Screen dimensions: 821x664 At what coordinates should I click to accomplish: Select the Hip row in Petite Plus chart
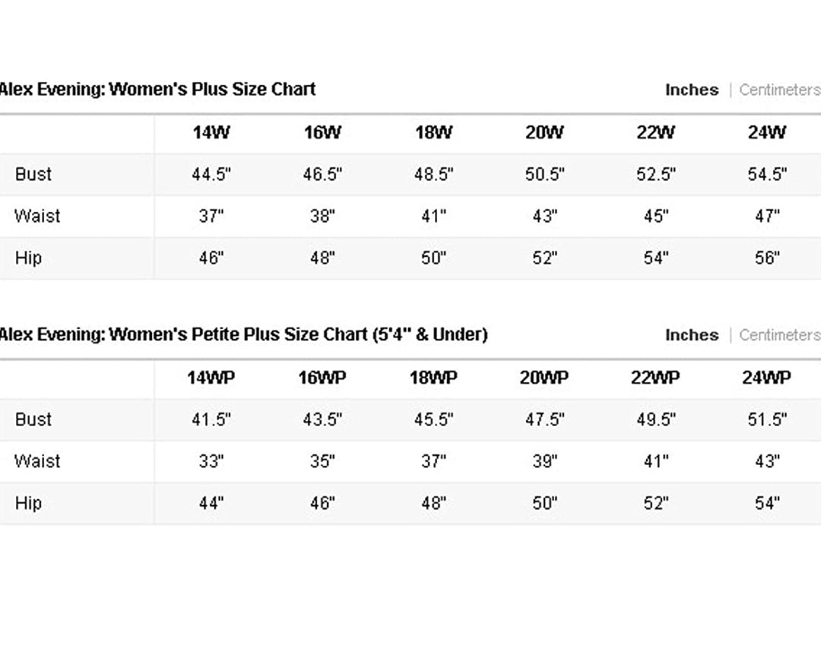pos(410,504)
